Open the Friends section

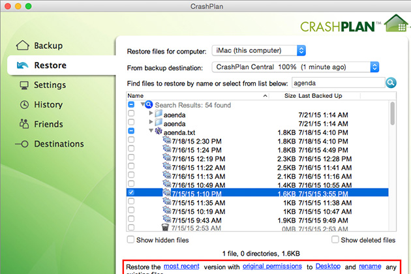tap(48, 124)
